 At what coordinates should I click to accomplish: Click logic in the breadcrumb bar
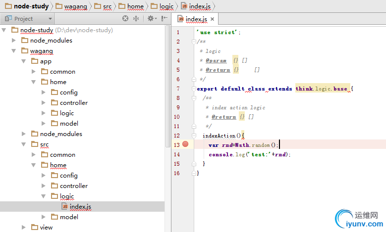point(162,6)
